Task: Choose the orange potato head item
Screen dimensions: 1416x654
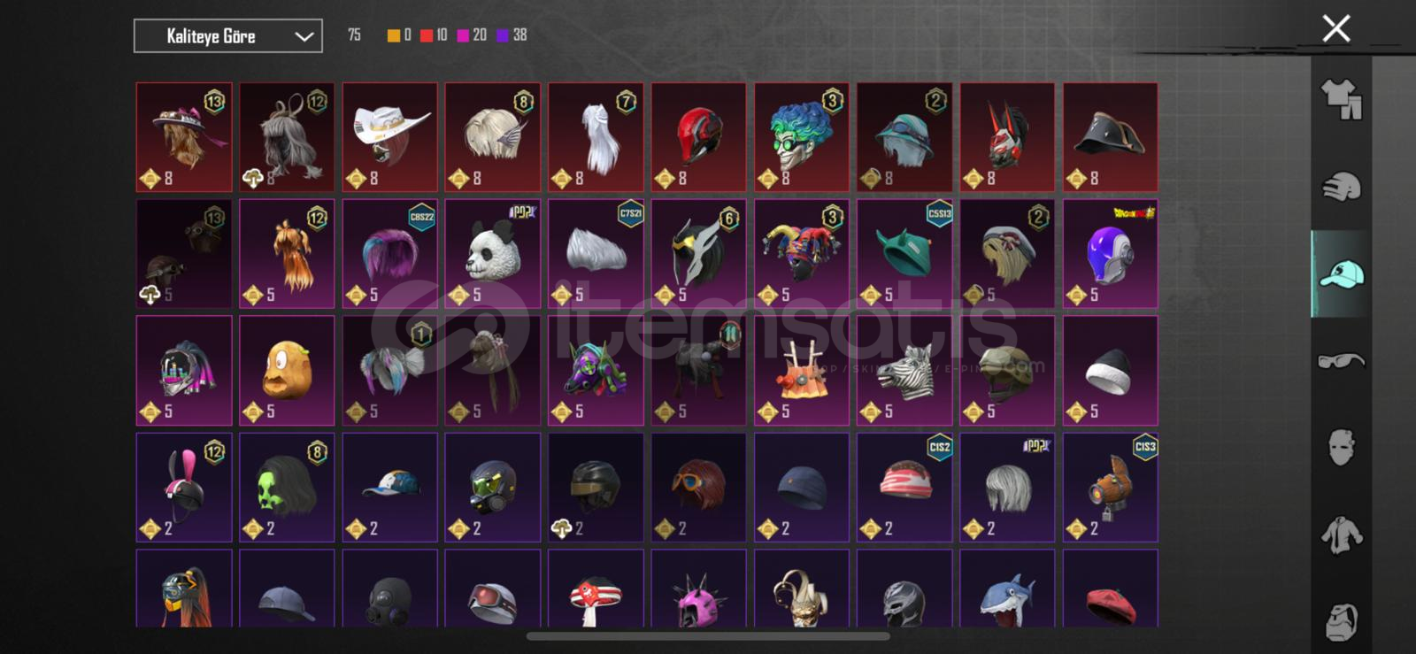Action: pyautogui.click(x=287, y=371)
